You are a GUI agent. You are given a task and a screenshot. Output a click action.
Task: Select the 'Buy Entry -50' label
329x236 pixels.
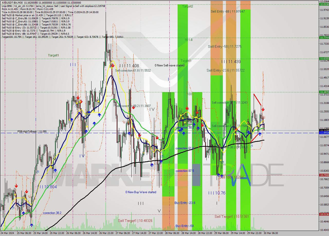[185, 226]
